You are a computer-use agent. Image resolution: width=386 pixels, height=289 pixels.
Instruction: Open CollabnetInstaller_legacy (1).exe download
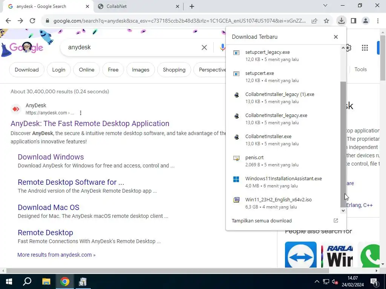[283, 98]
